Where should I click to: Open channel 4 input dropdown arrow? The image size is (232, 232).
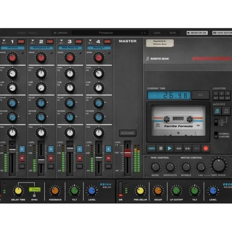(90, 40)
